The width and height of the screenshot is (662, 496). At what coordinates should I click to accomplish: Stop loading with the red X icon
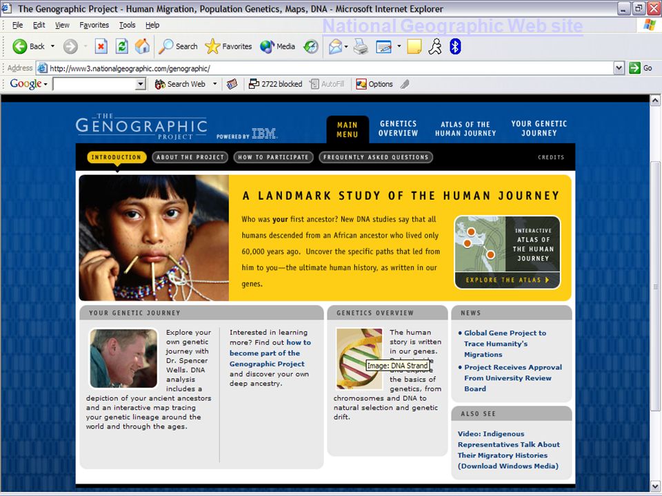pos(101,46)
